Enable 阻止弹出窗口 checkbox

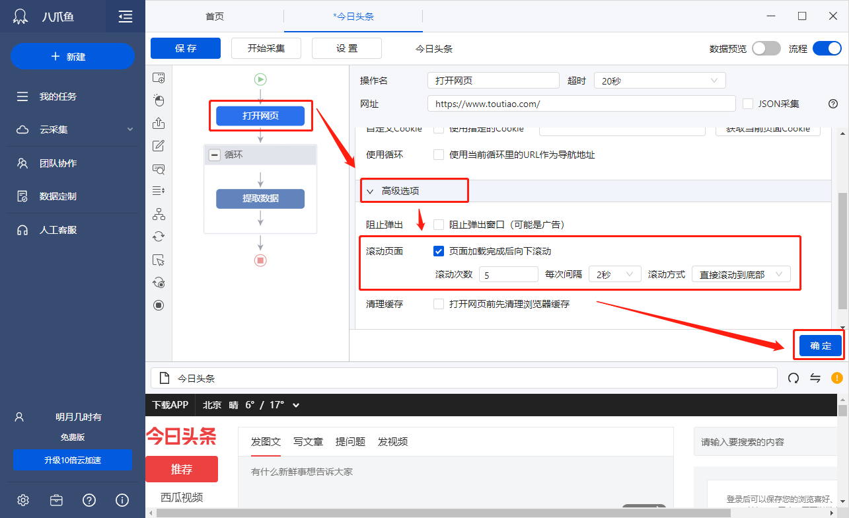tap(439, 225)
